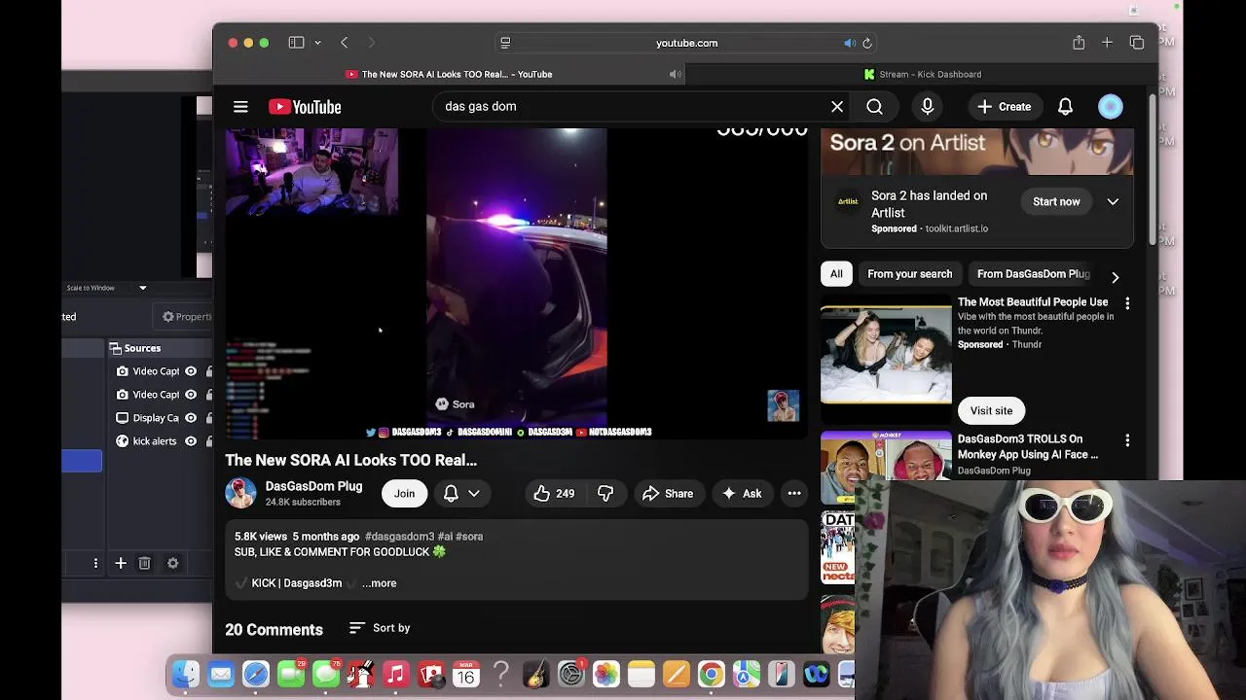This screenshot has width=1246, height=700.
Task: Open Sort by comments menu
Action: pos(380,628)
